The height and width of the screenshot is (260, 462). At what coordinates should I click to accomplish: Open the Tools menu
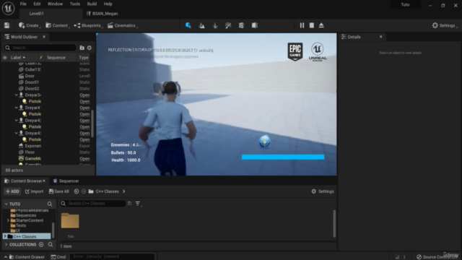pos(75,4)
